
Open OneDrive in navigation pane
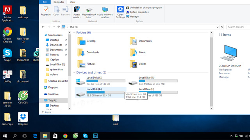pyautogui.click(x=53, y=94)
